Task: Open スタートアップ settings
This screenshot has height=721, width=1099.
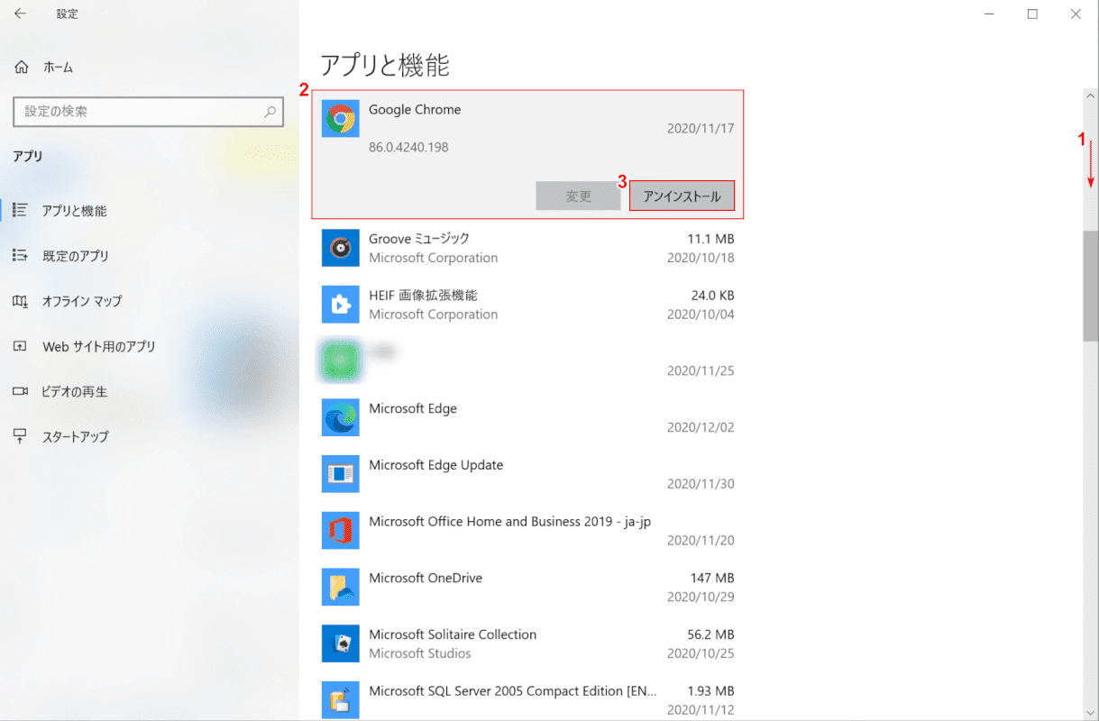Action: tap(76, 436)
